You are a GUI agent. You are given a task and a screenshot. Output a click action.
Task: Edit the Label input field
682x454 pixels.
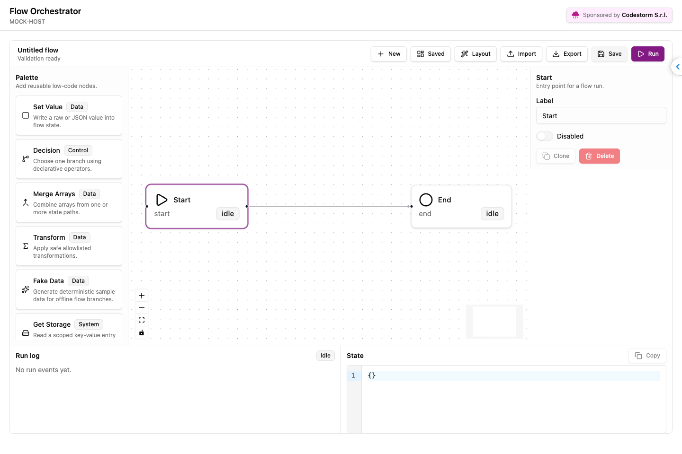pyautogui.click(x=601, y=116)
